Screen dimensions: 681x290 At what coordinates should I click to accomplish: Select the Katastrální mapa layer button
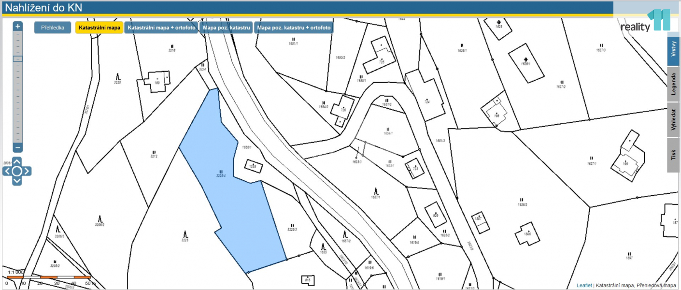click(x=99, y=28)
